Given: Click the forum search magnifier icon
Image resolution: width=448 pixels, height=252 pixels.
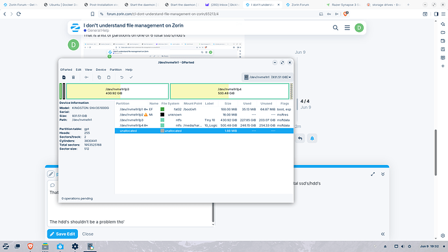Looking at the screenshot, I should pos(336,28).
